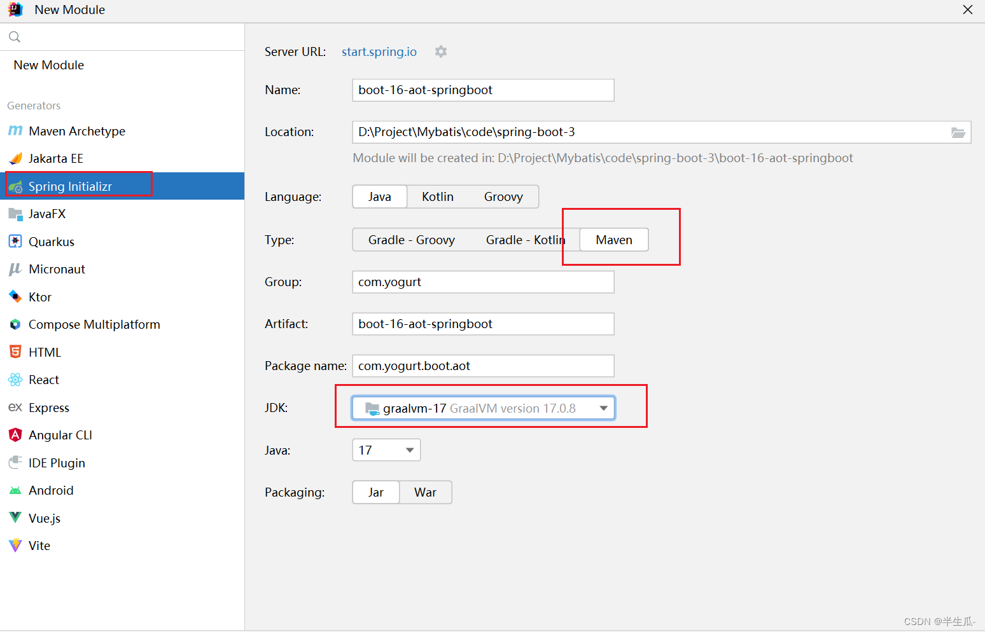Click the JavaFX folder icon
Image resolution: width=985 pixels, height=632 pixels.
click(x=15, y=214)
